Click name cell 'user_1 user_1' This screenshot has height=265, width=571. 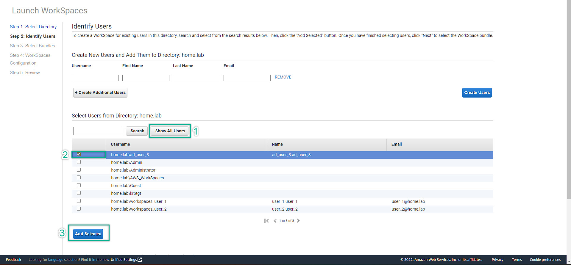point(285,201)
